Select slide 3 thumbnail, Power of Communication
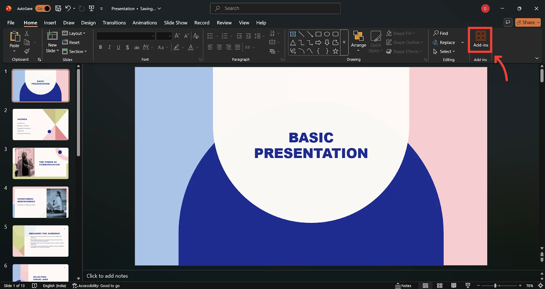This screenshot has width=545, height=289. (x=41, y=163)
